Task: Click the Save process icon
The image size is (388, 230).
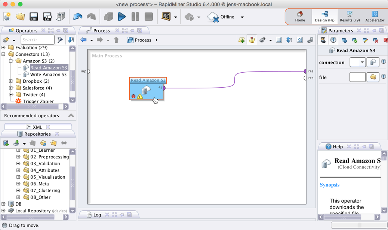Action: coord(34,17)
